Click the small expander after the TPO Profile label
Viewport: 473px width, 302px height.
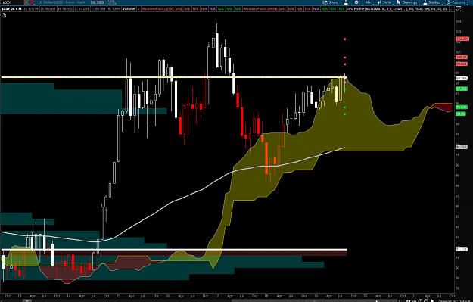(451, 9)
